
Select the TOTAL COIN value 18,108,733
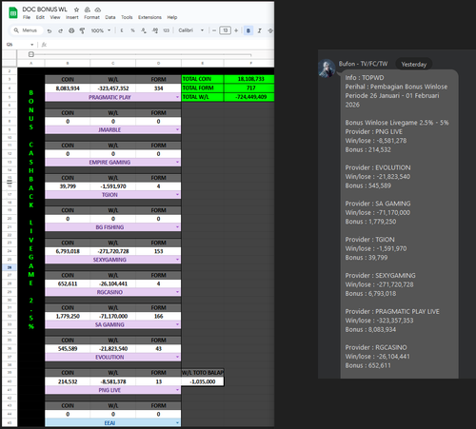click(x=250, y=79)
